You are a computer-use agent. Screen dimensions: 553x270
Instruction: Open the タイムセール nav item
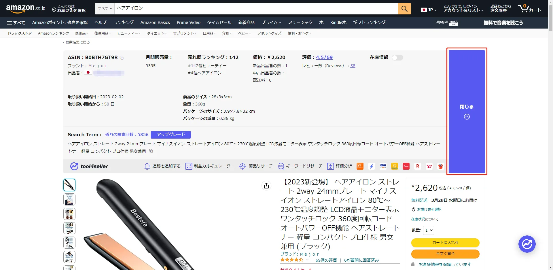coord(219,22)
